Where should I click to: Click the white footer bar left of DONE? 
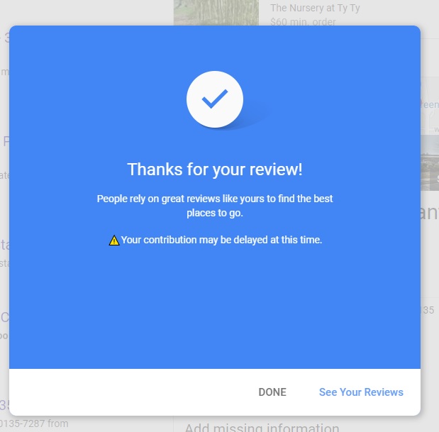point(126,392)
